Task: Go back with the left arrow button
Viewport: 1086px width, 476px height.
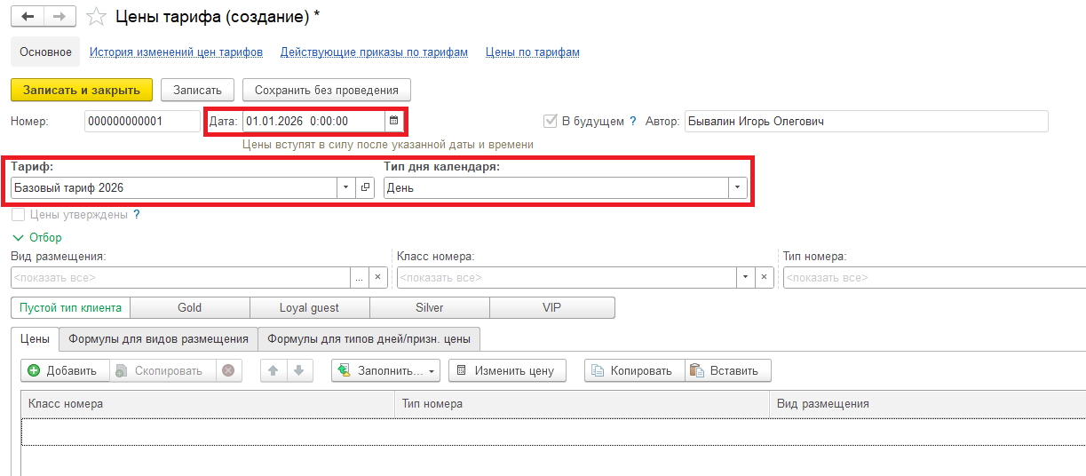Action: (x=27, y=16)
